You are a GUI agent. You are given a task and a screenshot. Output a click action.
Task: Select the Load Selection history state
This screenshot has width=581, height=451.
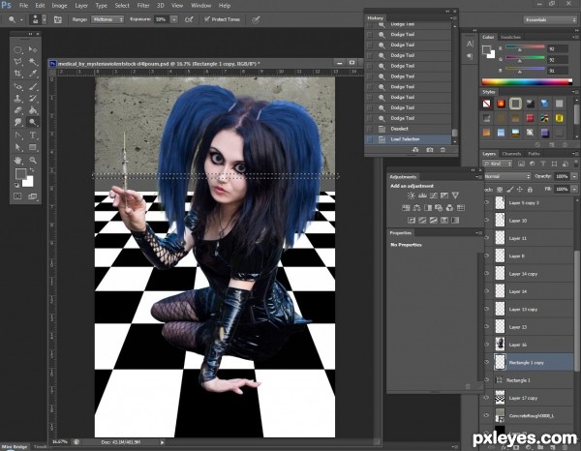click(x=409, y=139)
